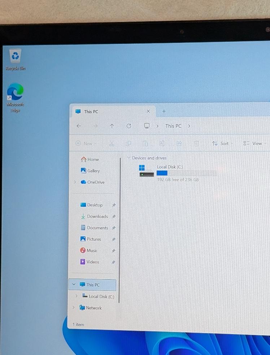Open the Local Disk (C:) drive icon

(x=146, y=171)
